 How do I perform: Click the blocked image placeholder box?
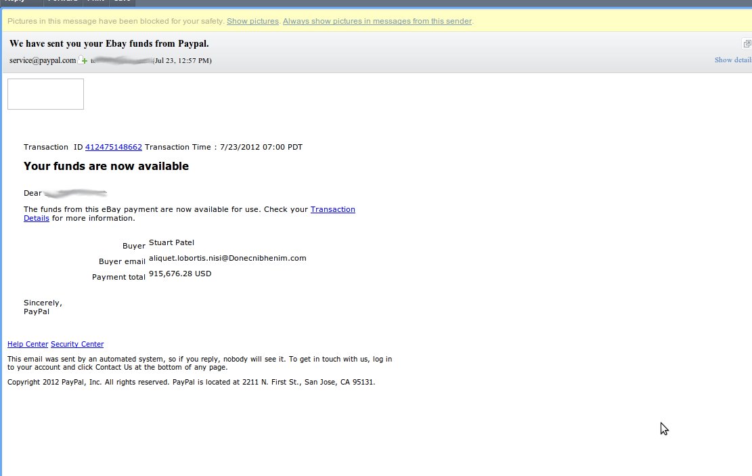coord(45,94)
